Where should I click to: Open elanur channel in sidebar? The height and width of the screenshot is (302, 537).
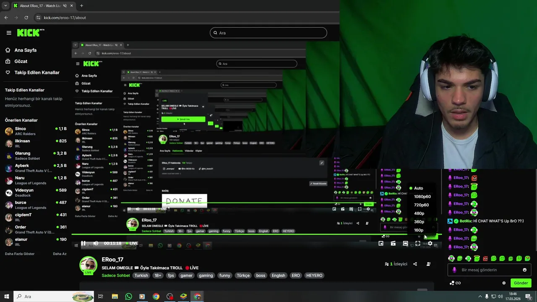36,242
